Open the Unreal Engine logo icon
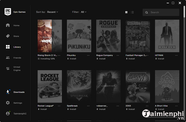The image size is (186, 122). click(8, 68)
